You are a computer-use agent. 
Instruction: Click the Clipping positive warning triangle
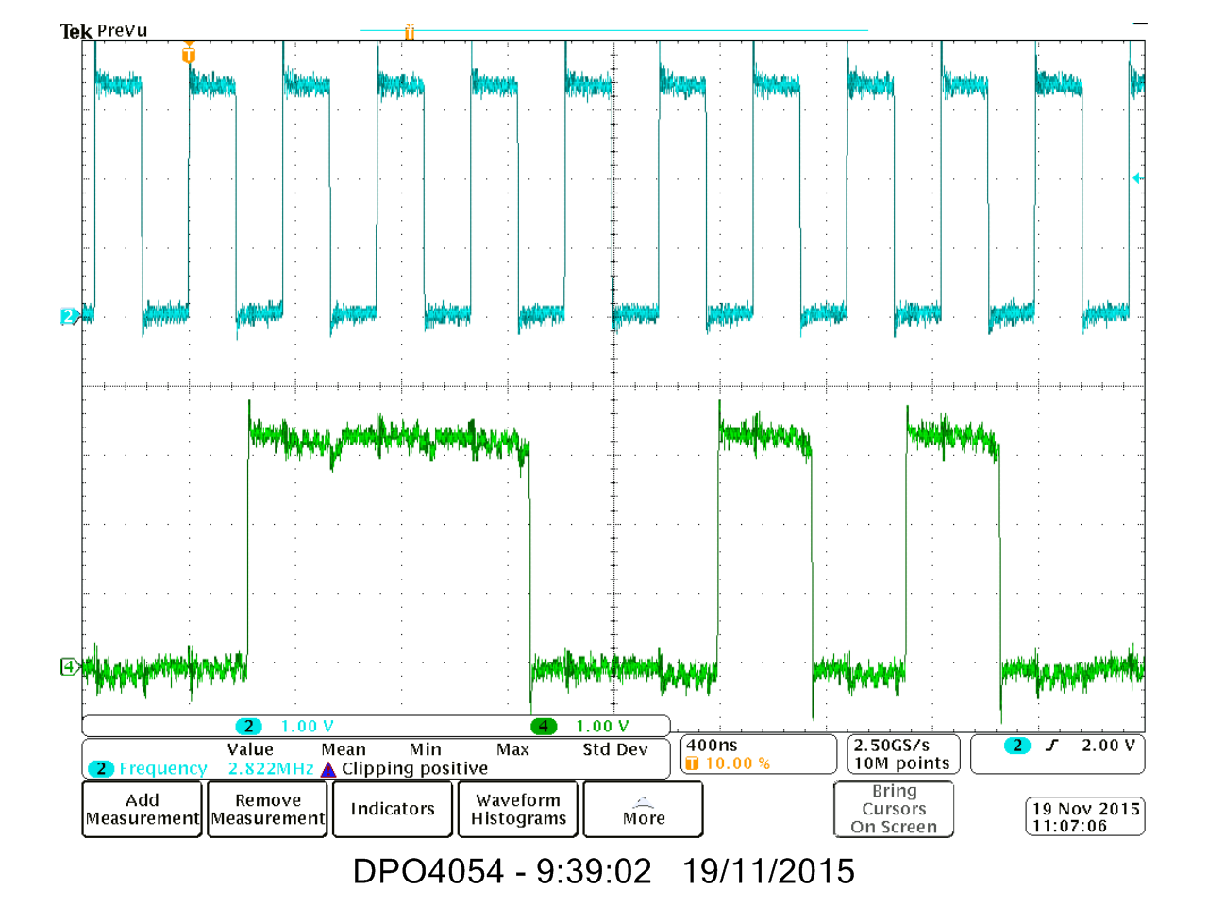click(x=327, y=768)
